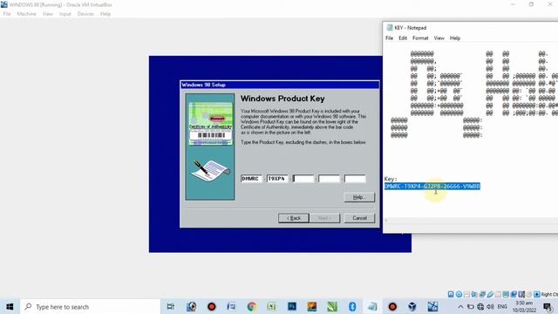Click first product key field containing DMWRC
558x314 pixels.
251,178
